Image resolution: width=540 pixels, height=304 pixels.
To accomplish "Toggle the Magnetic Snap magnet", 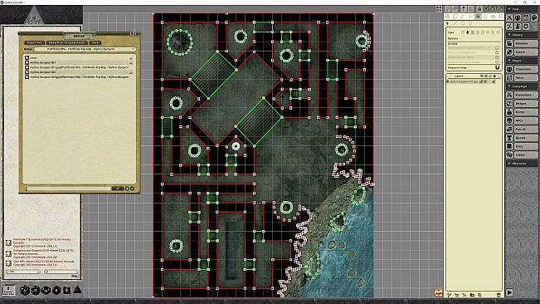I will tap(498, 67).
